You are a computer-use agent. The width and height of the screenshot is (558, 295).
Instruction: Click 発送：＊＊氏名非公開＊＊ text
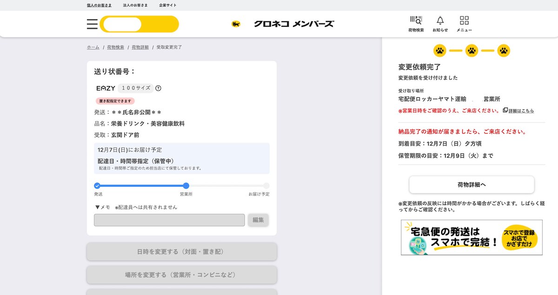[128, 112]
